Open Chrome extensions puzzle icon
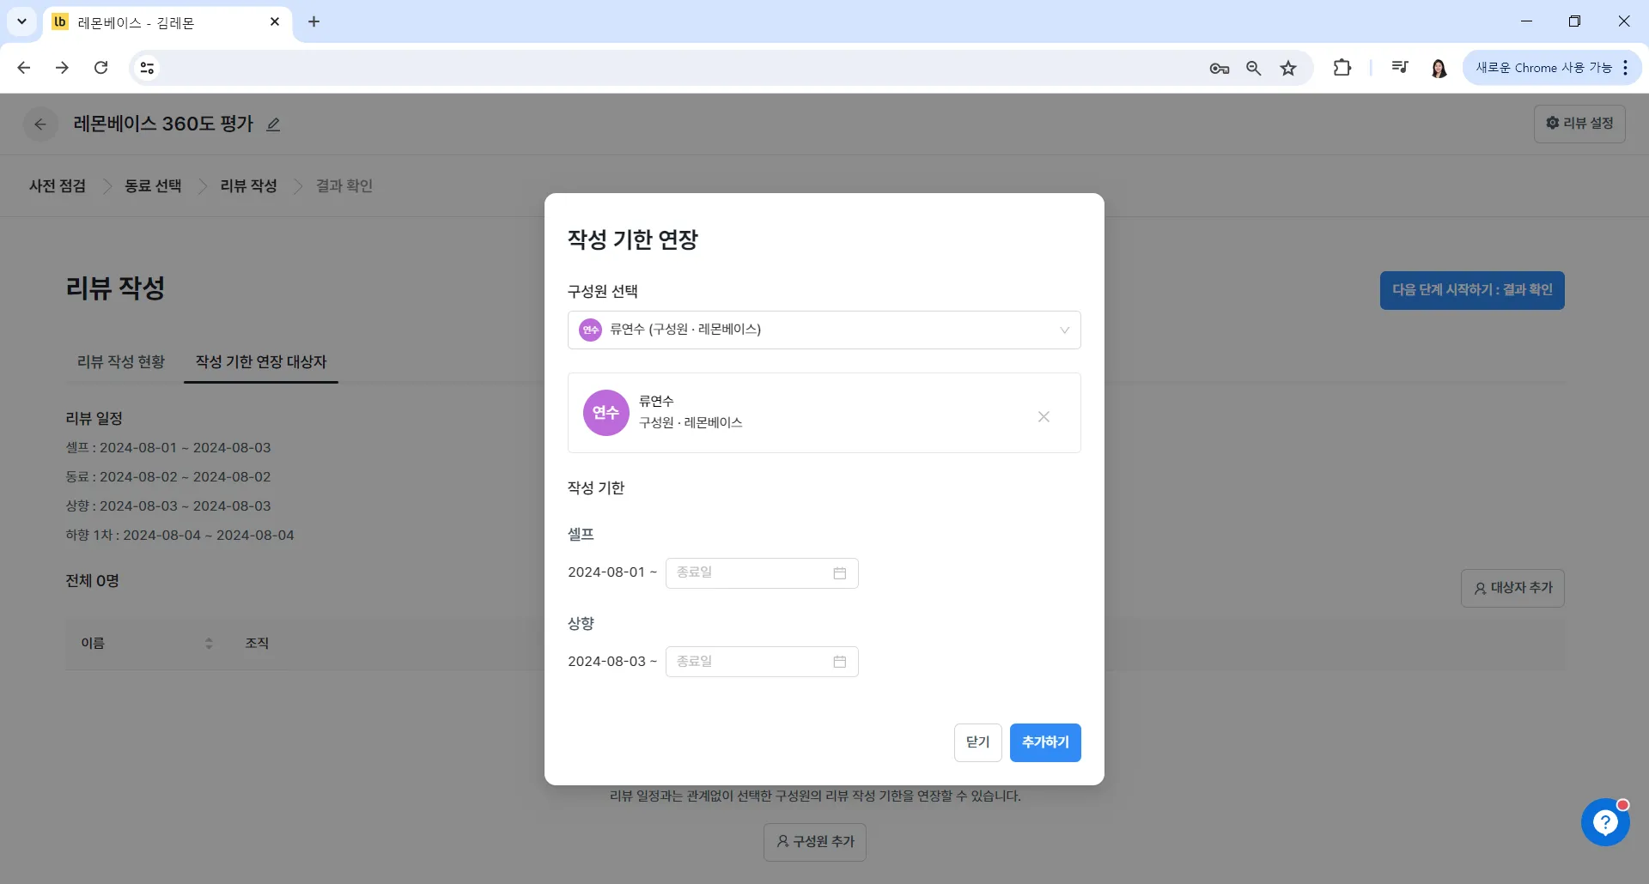 click(1342, 68)
